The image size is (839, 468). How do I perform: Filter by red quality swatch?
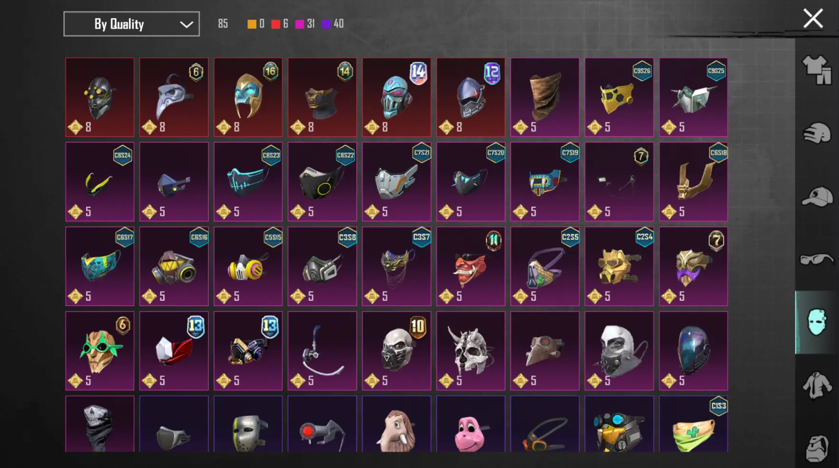pos(275,24)
